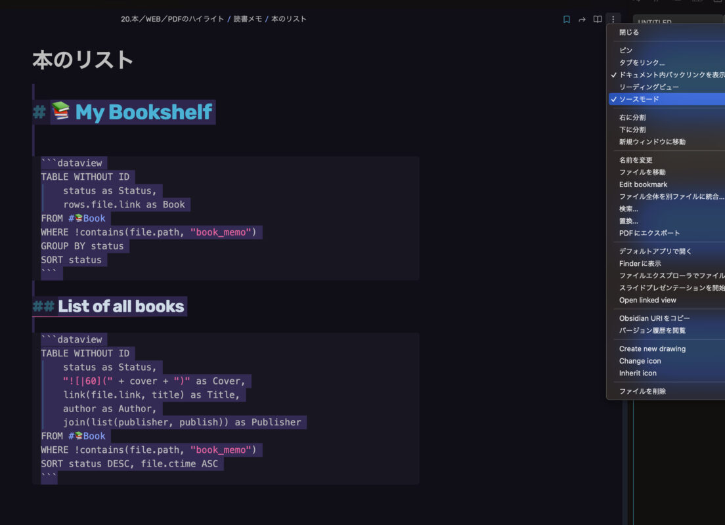Click ファイルを削除 to delete the file

click(x=642, y=391)
